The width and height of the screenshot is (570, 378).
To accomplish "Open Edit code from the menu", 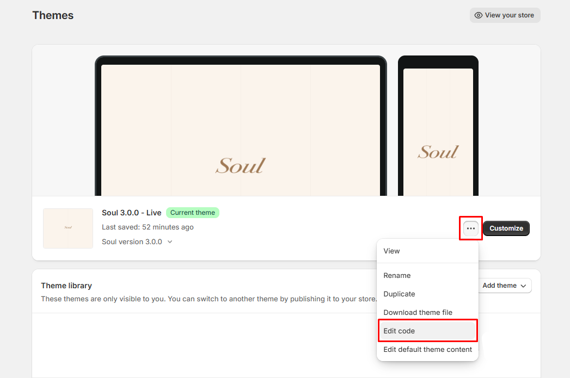I will coord(399,331).
